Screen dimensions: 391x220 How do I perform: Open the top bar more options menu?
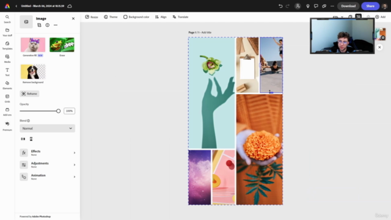pos(332,6)
